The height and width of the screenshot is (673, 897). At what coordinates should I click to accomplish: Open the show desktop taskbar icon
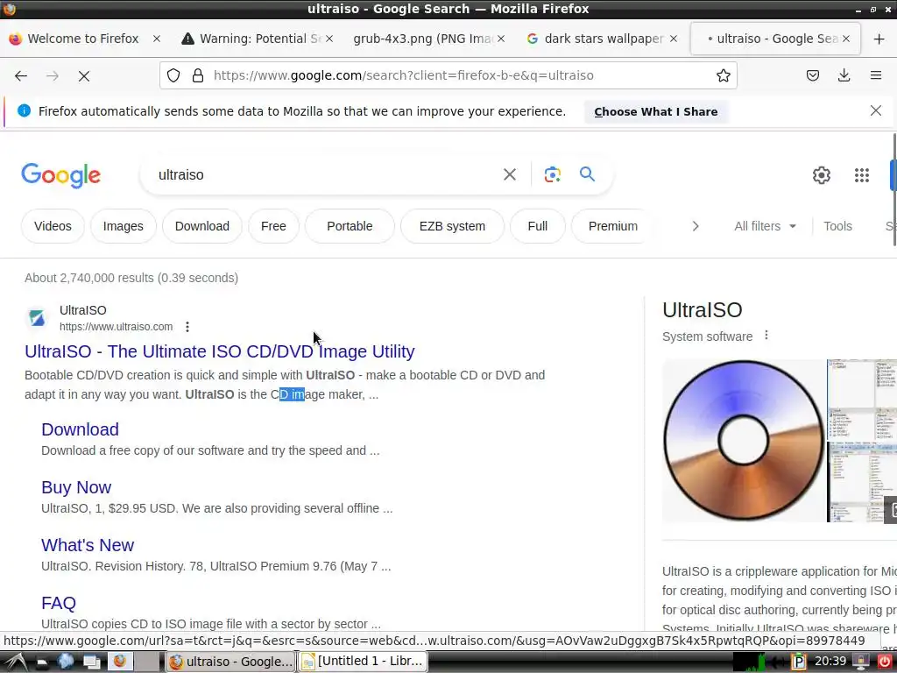click(91, 662)
